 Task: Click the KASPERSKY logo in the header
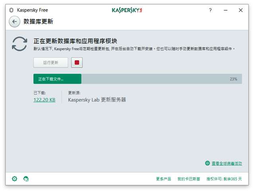127,10
